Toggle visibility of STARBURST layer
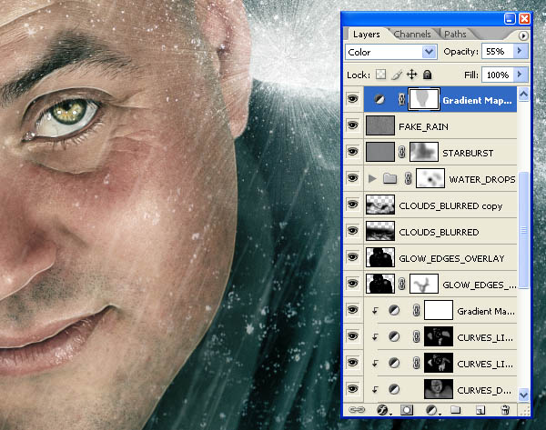 353,152
